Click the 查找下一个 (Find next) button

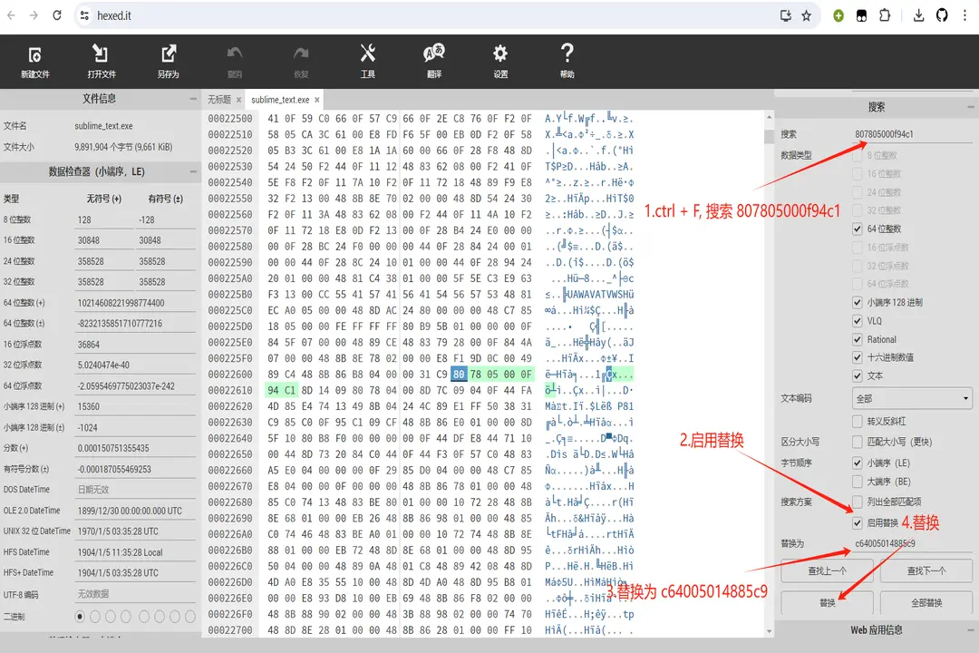click(926, 571)
